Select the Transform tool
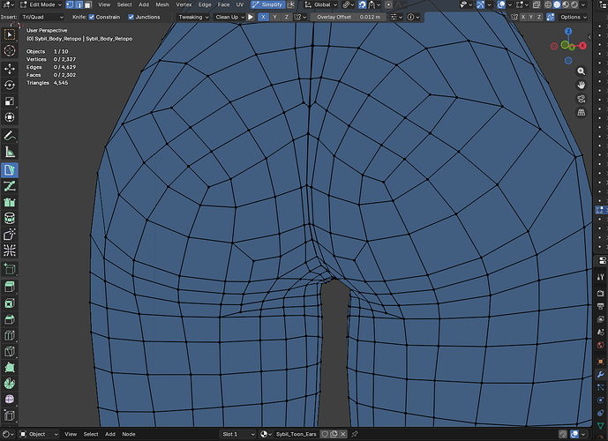This screenshot has width=608, height=441. coord(10,117)
